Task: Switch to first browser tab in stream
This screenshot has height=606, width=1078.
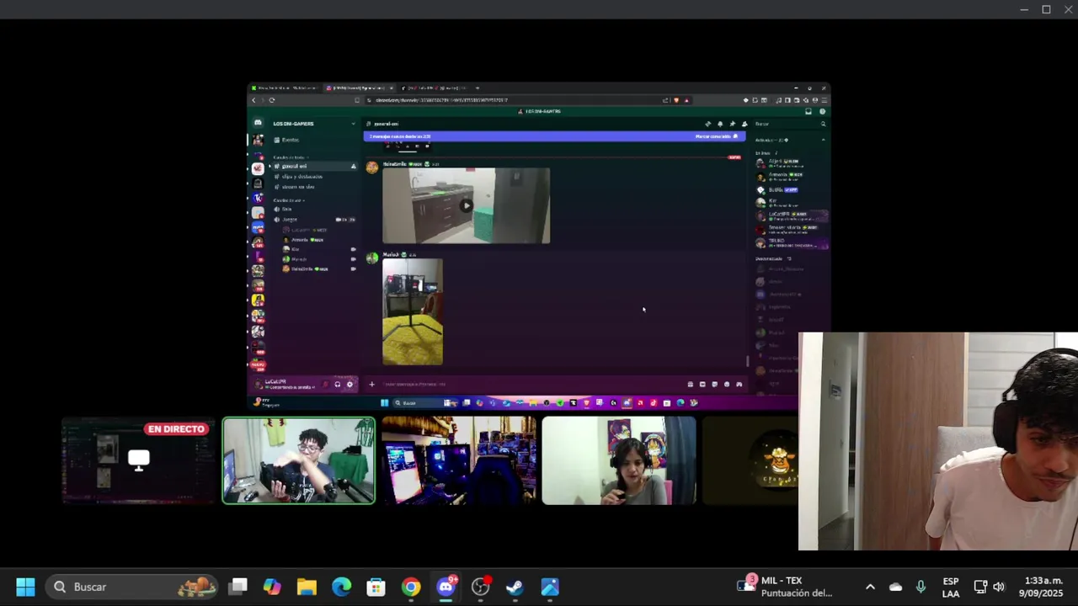Action: point(286,88)
